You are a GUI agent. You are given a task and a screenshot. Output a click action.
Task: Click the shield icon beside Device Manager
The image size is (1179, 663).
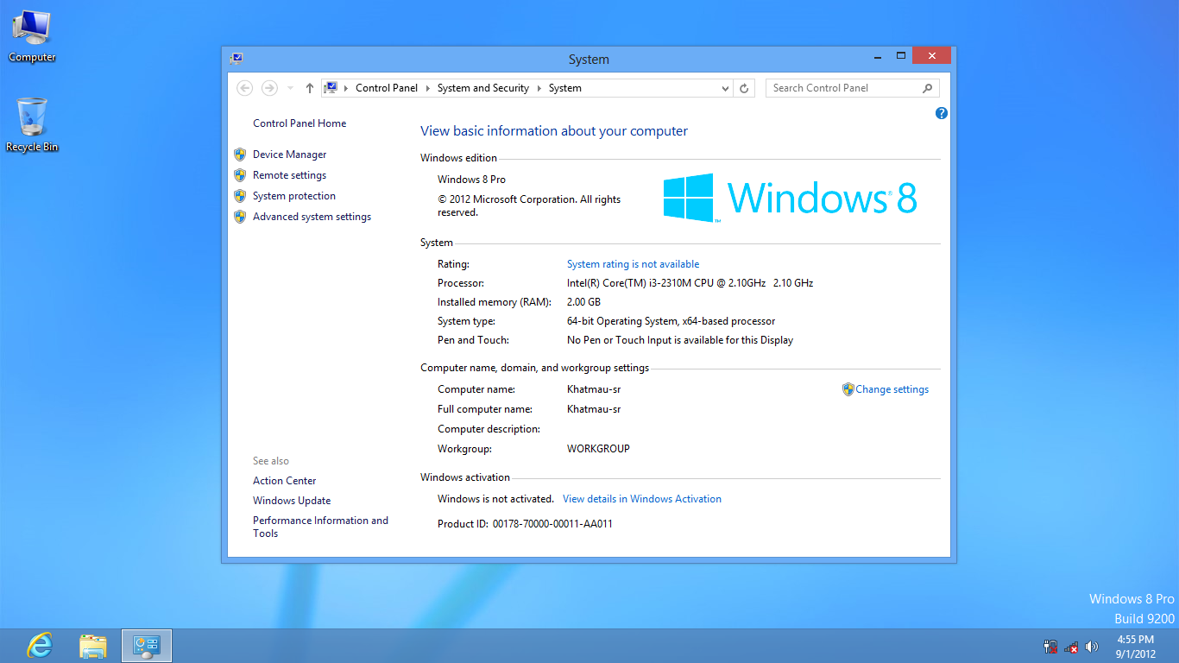[x=240, y=155]
